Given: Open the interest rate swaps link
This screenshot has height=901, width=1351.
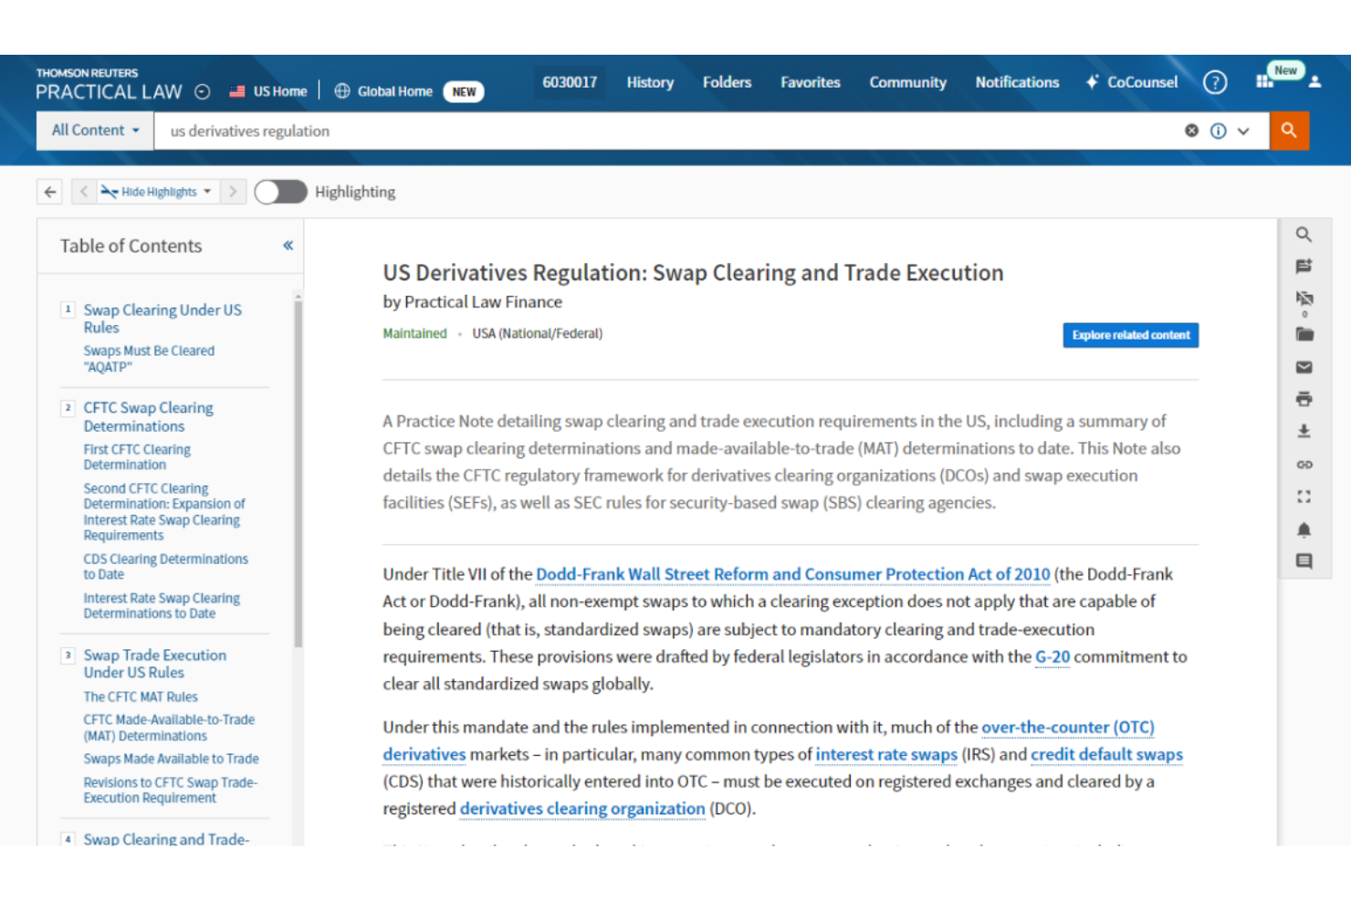Looking at the screenshot, I should [x=886, y=754].
